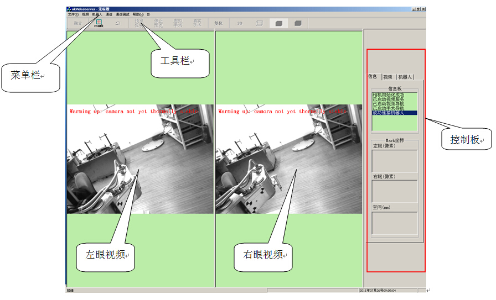Image resolution: width=496 pixels, height=300 pixels.
Task: Click the 左眼(像素) coordinate box
Action: [x=395, y=161]
